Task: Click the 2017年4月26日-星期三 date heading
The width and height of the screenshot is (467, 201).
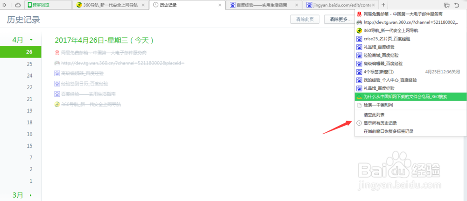Action: pos(105,41)
